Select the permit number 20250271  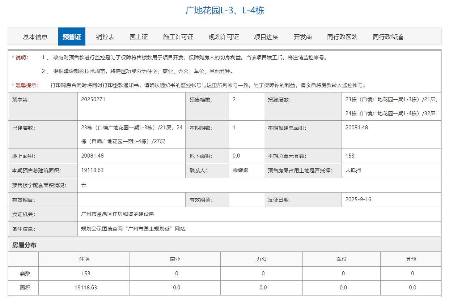tap(93, 99)
